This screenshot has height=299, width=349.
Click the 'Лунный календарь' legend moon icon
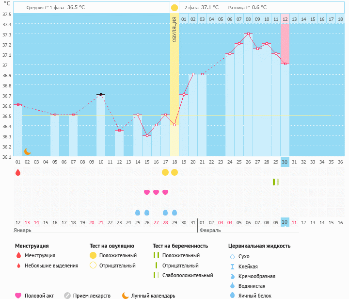[126, 295]
